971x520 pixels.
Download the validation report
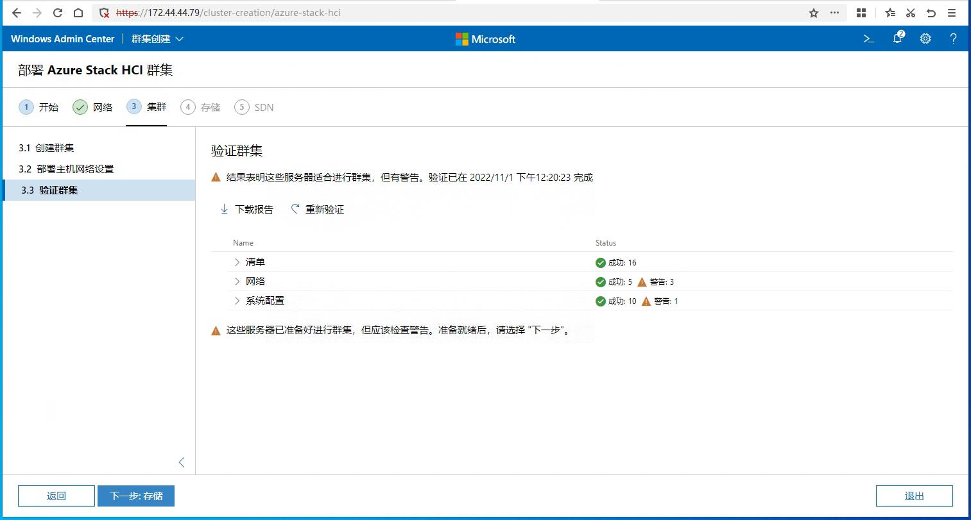tap(246, 209)
